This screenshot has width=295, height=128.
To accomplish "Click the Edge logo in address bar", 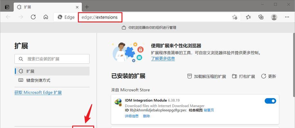I will click(x=60, y=17).
